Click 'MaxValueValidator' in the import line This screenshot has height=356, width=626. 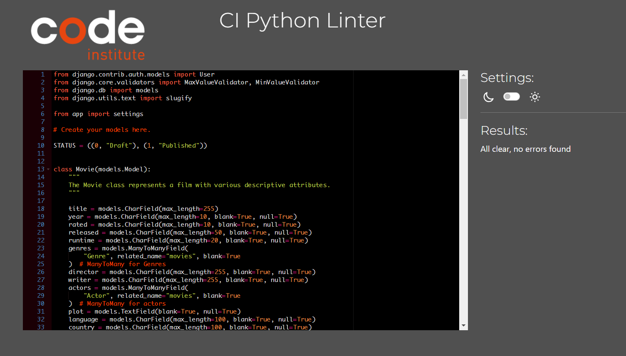click(x=216, y=82)
